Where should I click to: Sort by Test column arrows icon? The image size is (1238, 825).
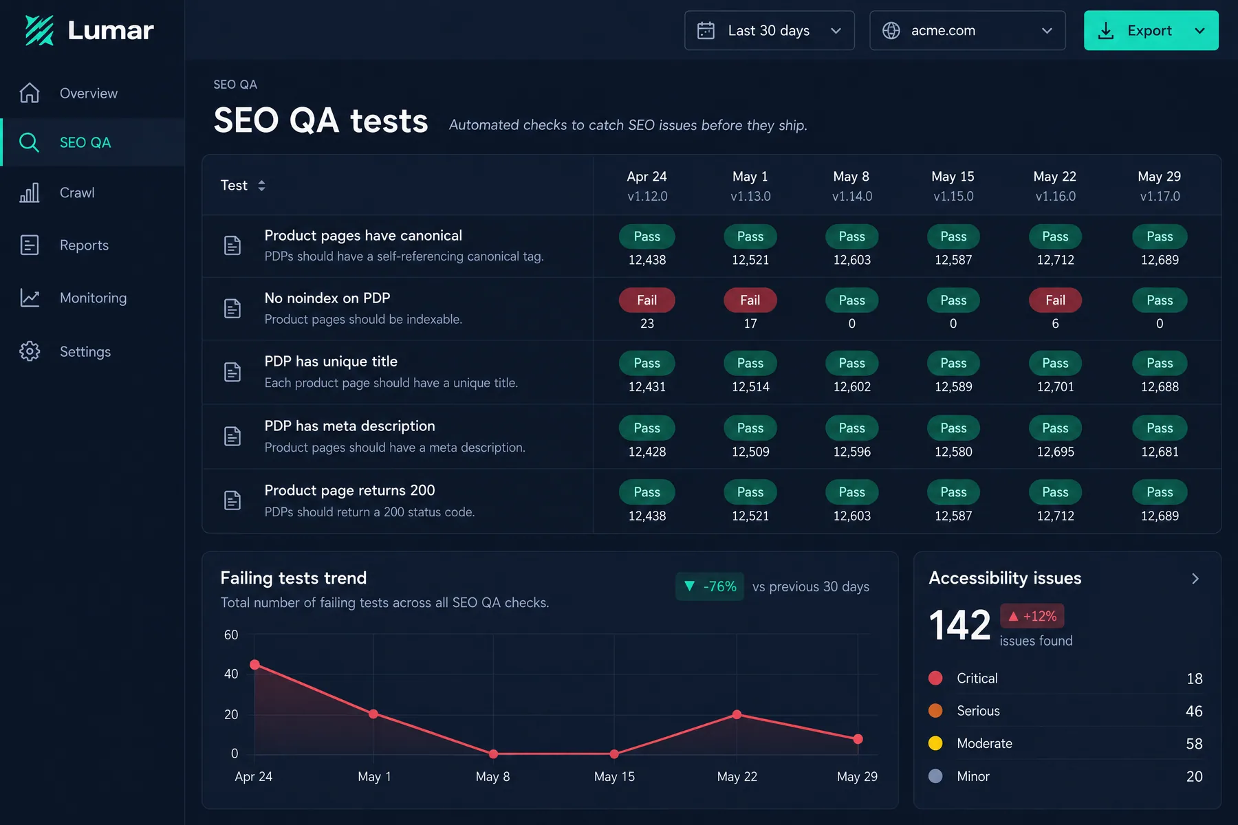tap(261, 185)
